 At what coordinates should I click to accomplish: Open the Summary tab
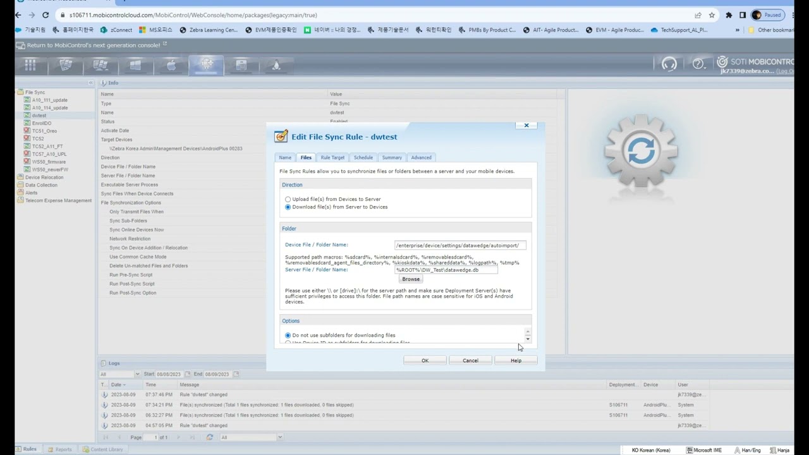click(x=392, y=157)
